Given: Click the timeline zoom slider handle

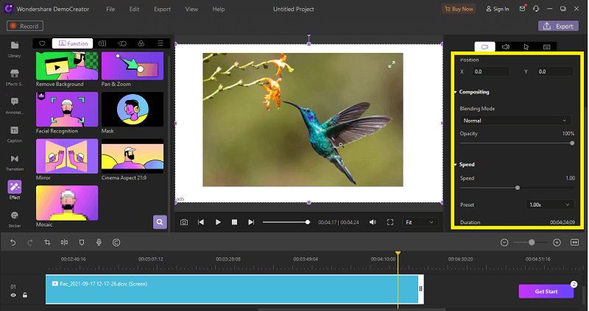Looking at the screenshot, I should 532,243.
